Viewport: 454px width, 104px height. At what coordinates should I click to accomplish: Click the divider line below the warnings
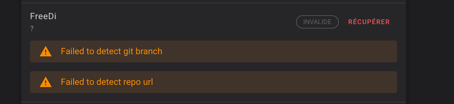tap(214, 102)
